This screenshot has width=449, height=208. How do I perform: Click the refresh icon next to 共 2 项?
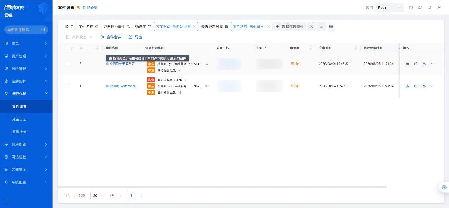[x=68, y=196]
